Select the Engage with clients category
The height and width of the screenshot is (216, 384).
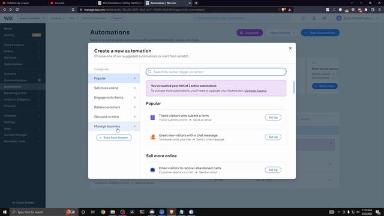114,97
